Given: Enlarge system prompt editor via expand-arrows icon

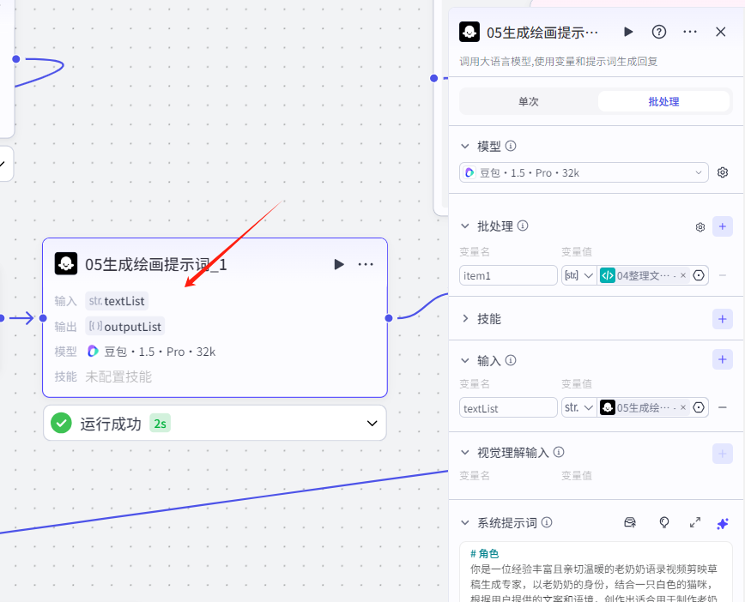Looking at the screenshot, I should coord(697,523).
